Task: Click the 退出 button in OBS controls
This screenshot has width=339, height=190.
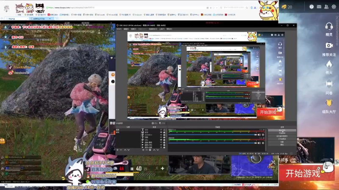Action: [x=282, y=145]
